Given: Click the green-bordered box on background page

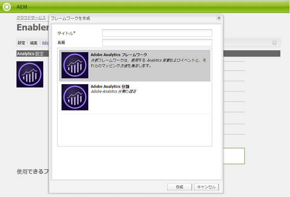Looking at the screenshot, I should tap(234, 156).
